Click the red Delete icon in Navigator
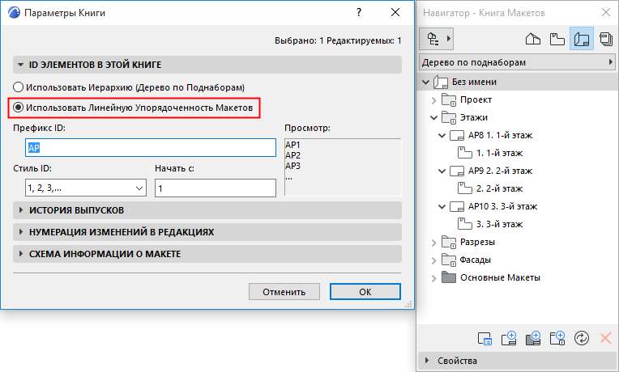The width and height of the screenshot is (619, 372). pyautogui.click(x=605, y=338)
